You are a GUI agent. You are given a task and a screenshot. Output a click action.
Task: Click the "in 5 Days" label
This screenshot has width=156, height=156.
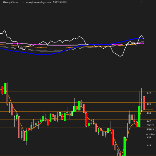coord(151,134)
